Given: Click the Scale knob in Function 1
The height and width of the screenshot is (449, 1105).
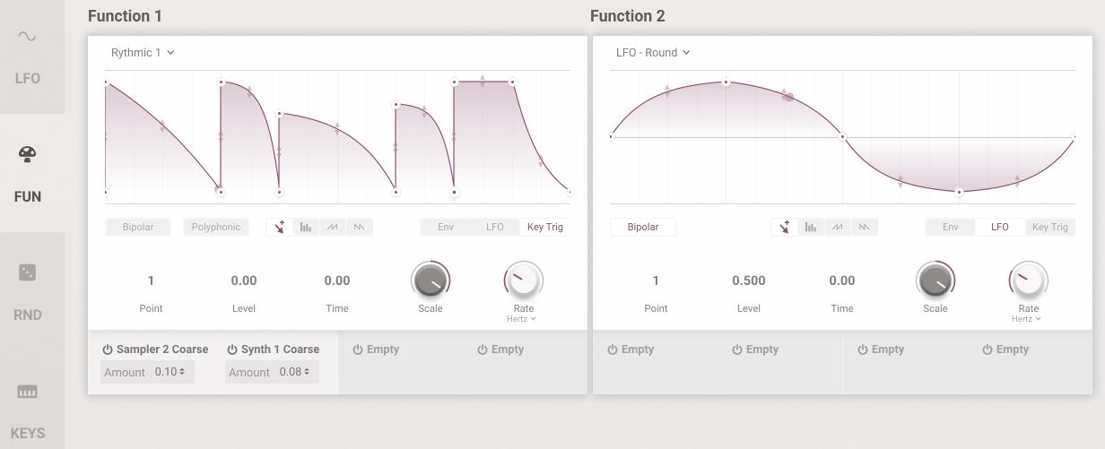Looking at the screenshot, I should tap(431, 281).
